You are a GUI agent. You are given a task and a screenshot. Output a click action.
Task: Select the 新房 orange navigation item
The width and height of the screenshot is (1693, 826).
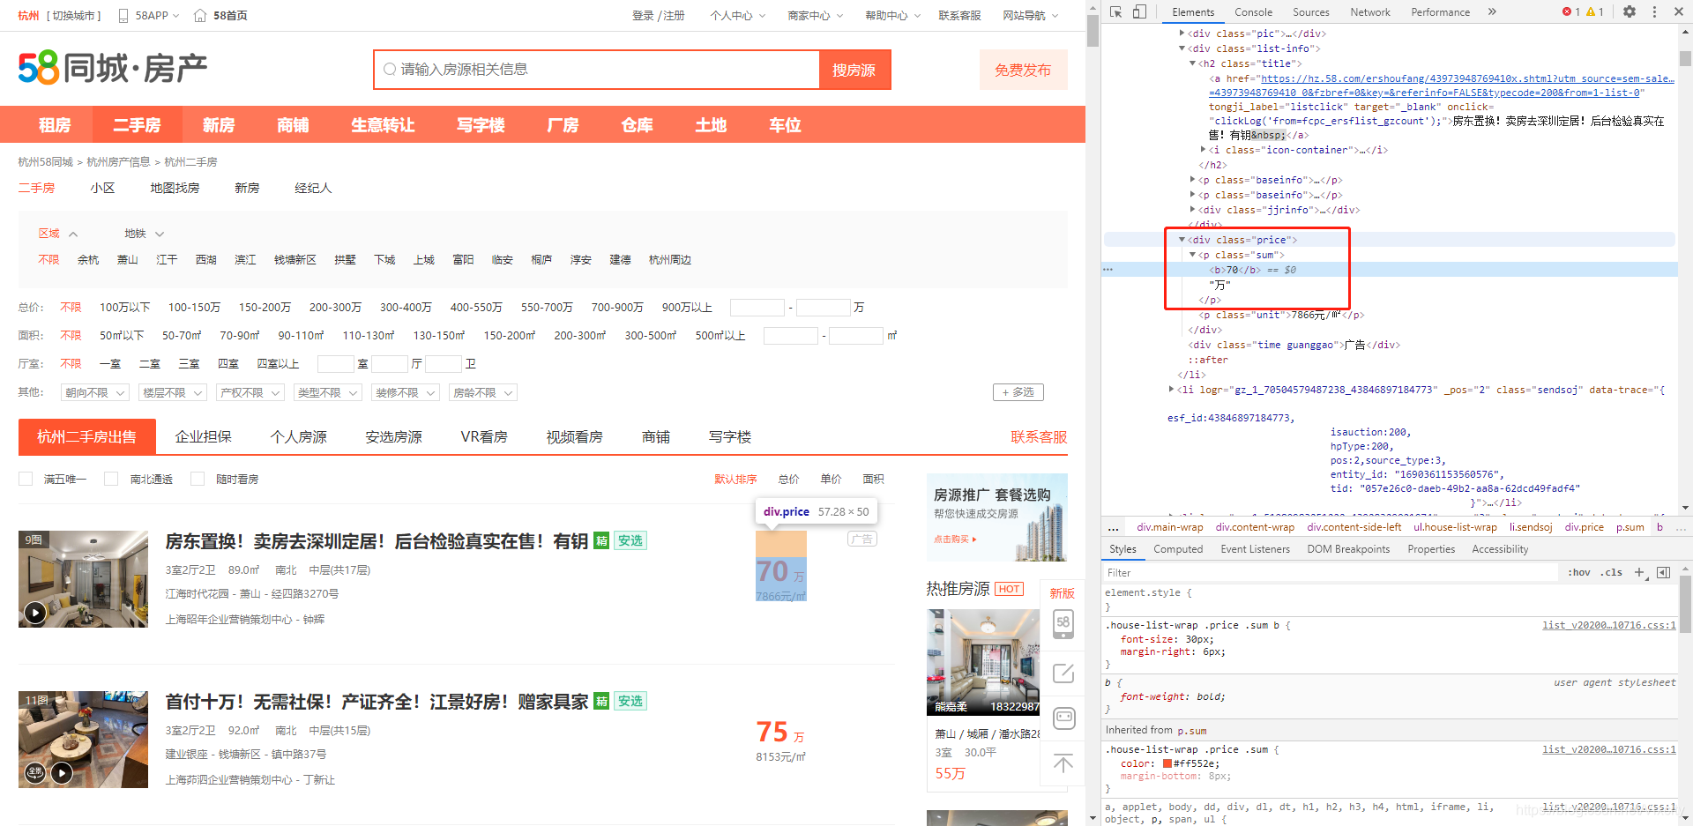219,124
